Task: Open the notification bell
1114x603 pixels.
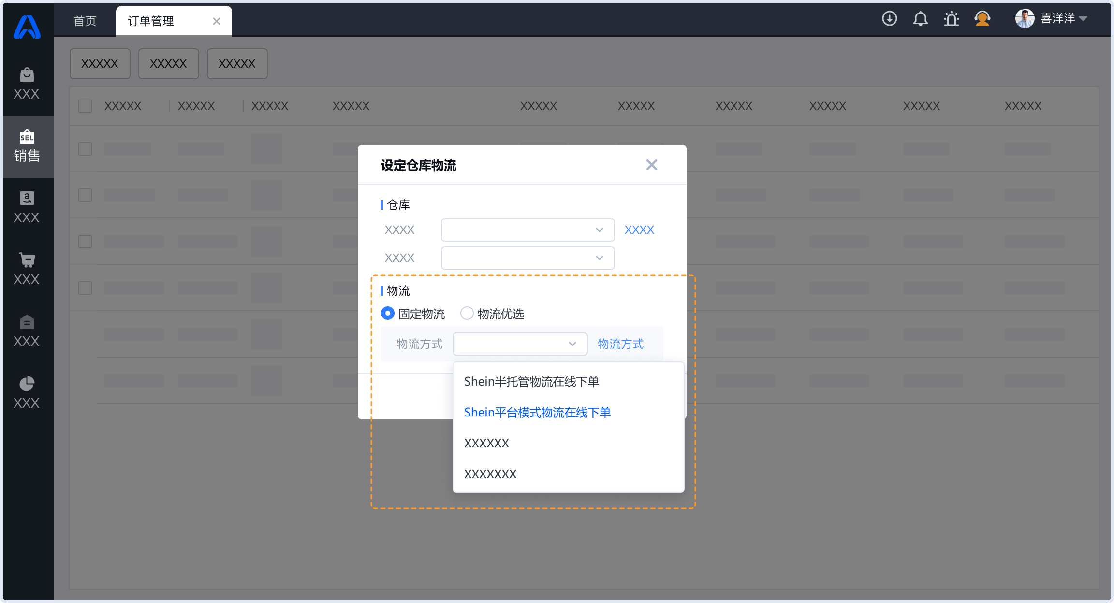Action: tap(920, 19)
